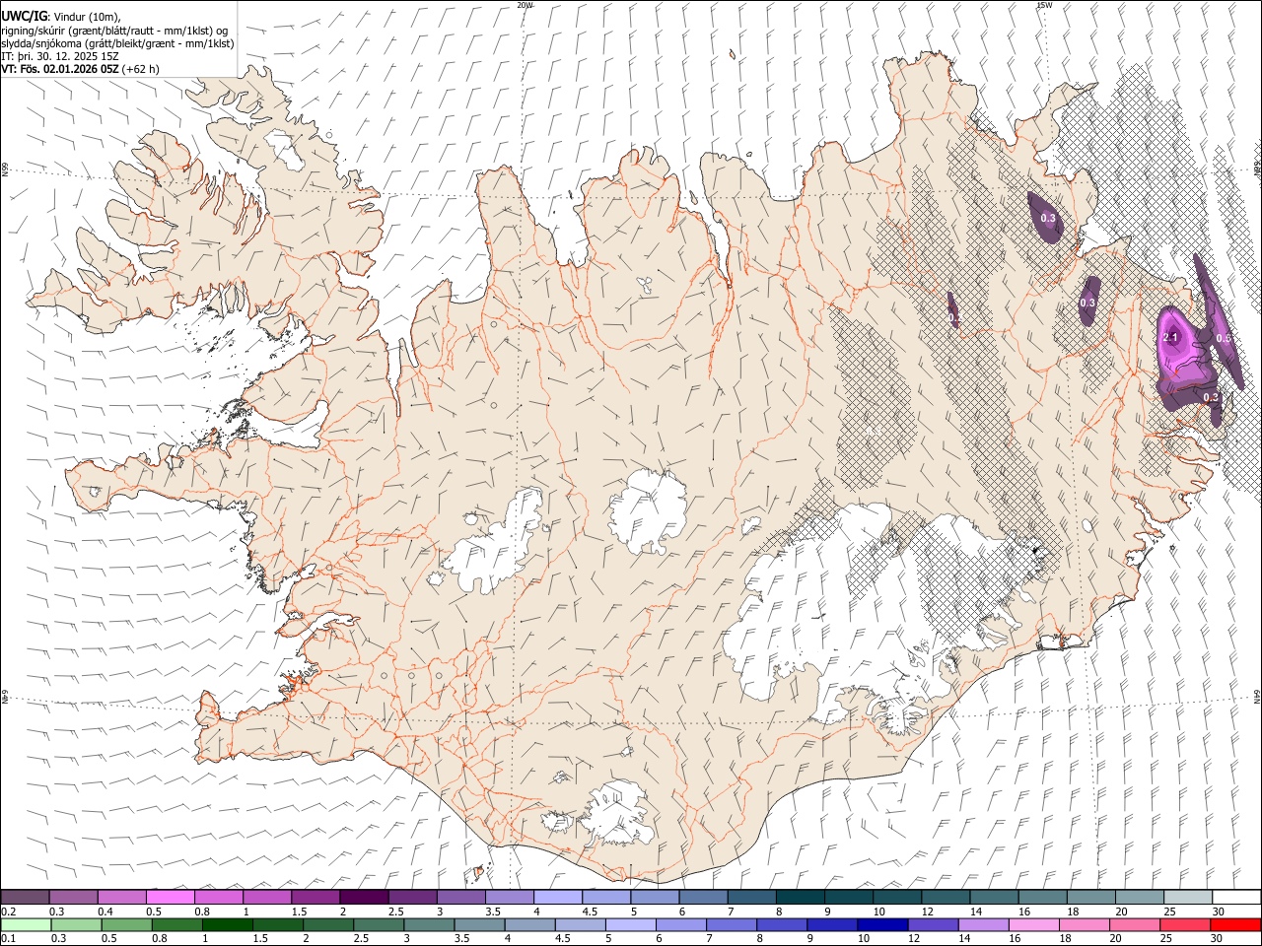Pick the white swatch above the top-row 30 label
1262x946 pixels.
point(1236,898)
